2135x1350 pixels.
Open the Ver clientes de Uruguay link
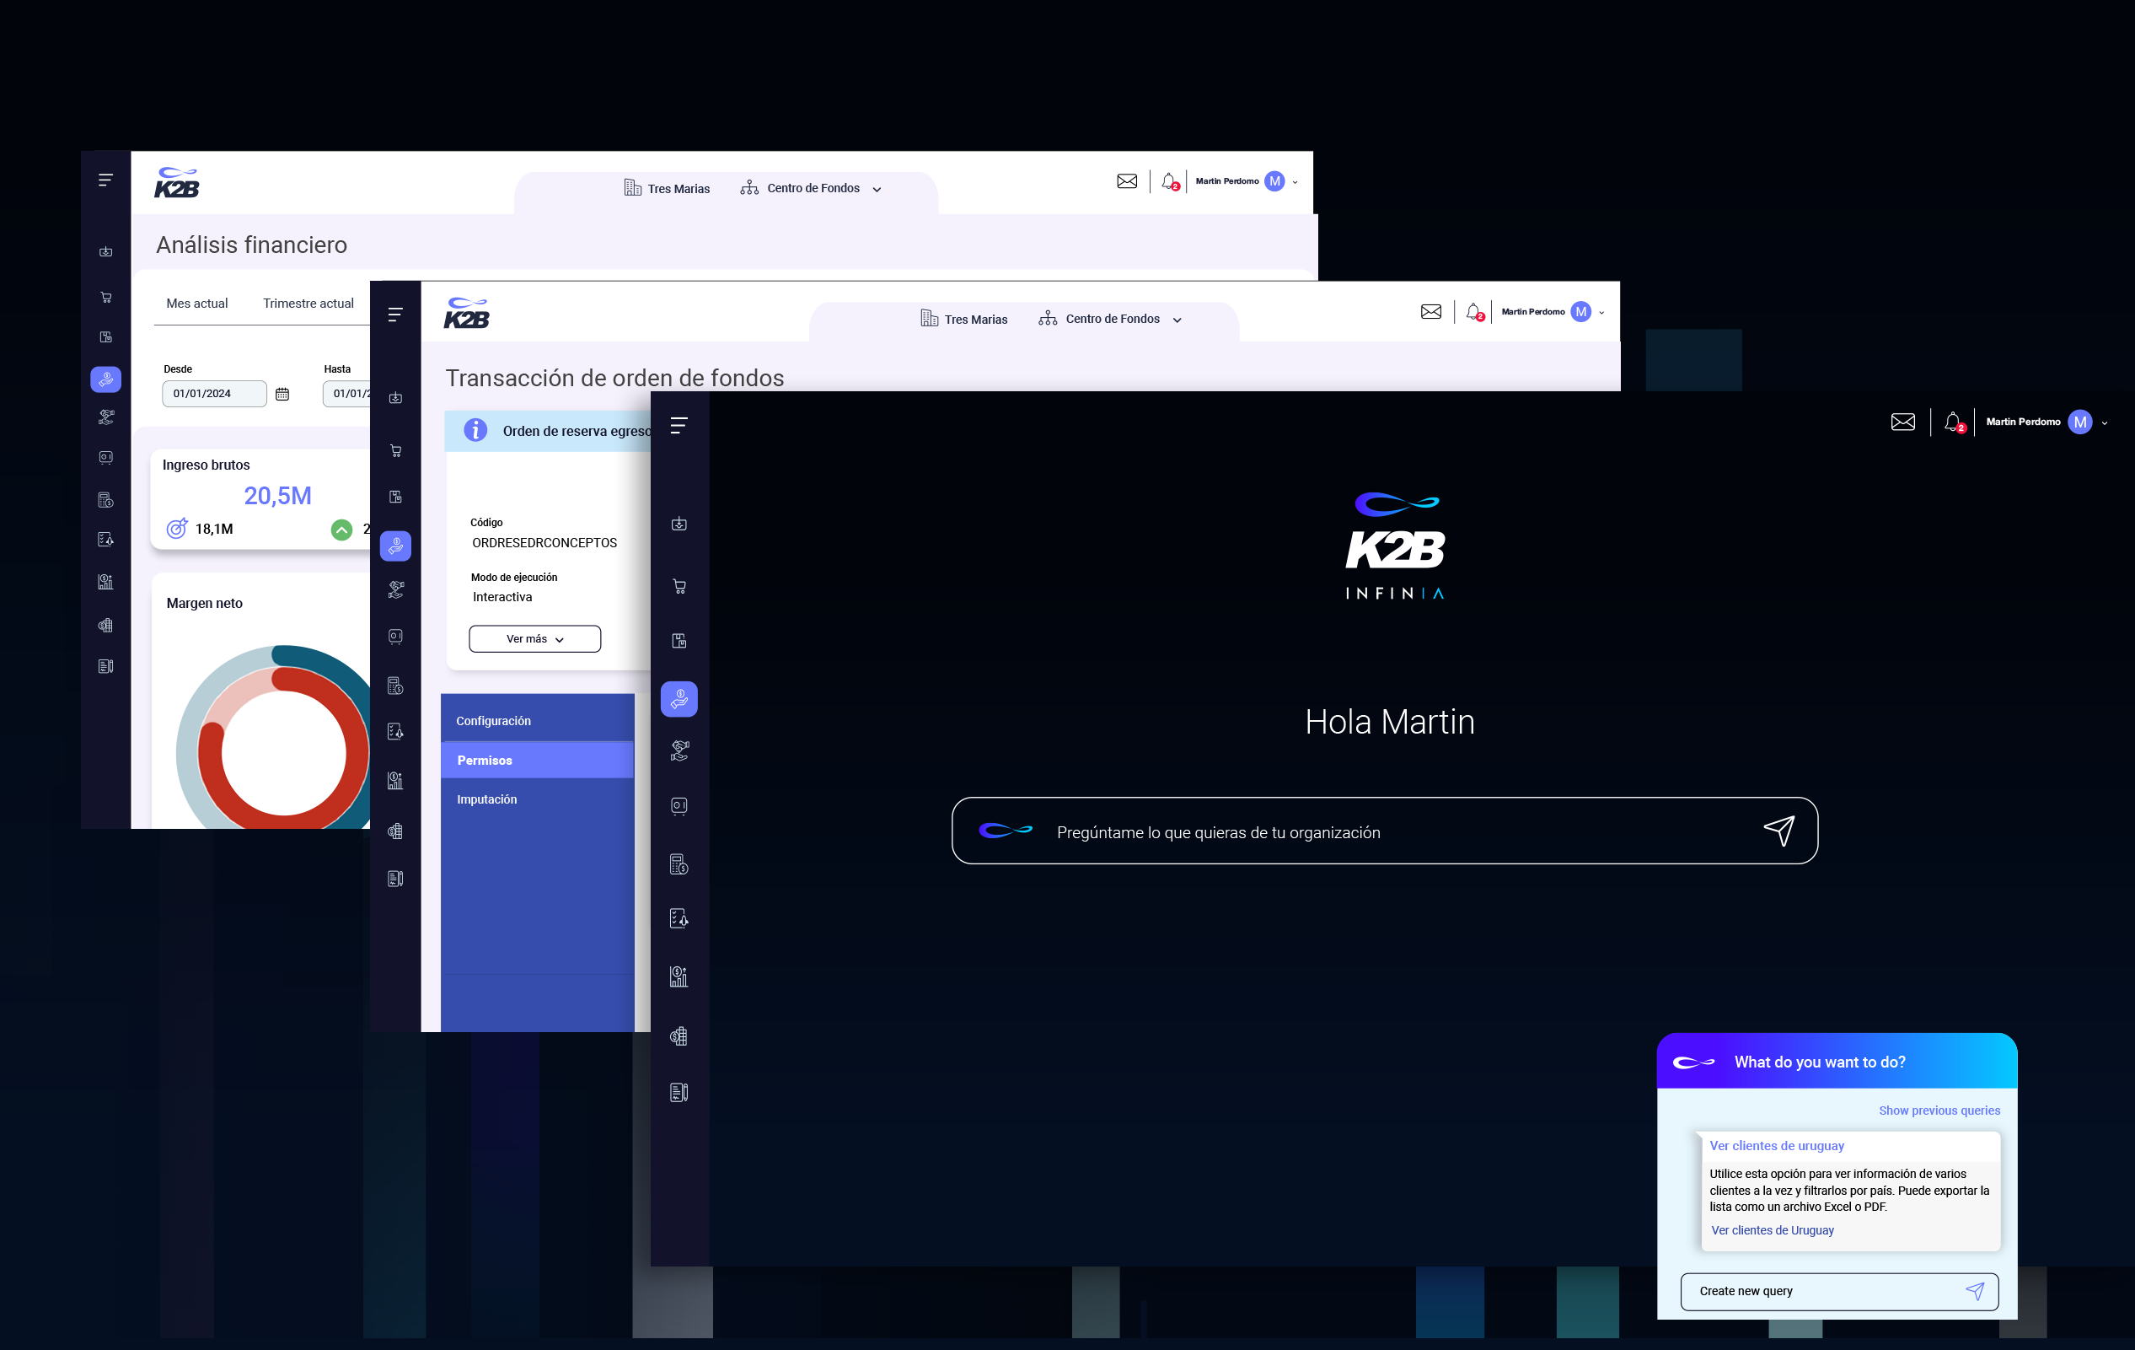point(1773,1230)
